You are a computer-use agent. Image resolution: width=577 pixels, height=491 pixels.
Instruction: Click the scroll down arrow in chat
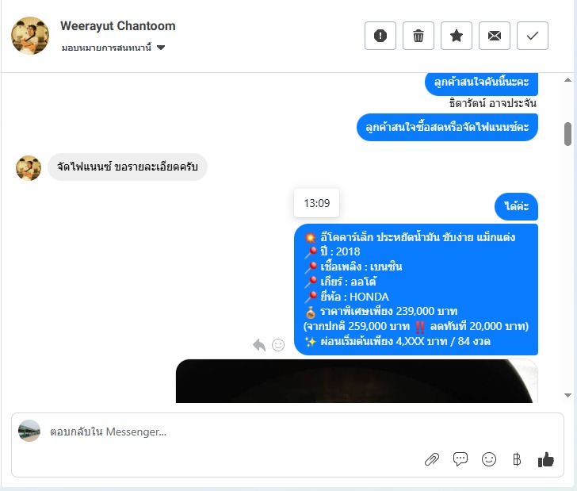tap(567, 395)
